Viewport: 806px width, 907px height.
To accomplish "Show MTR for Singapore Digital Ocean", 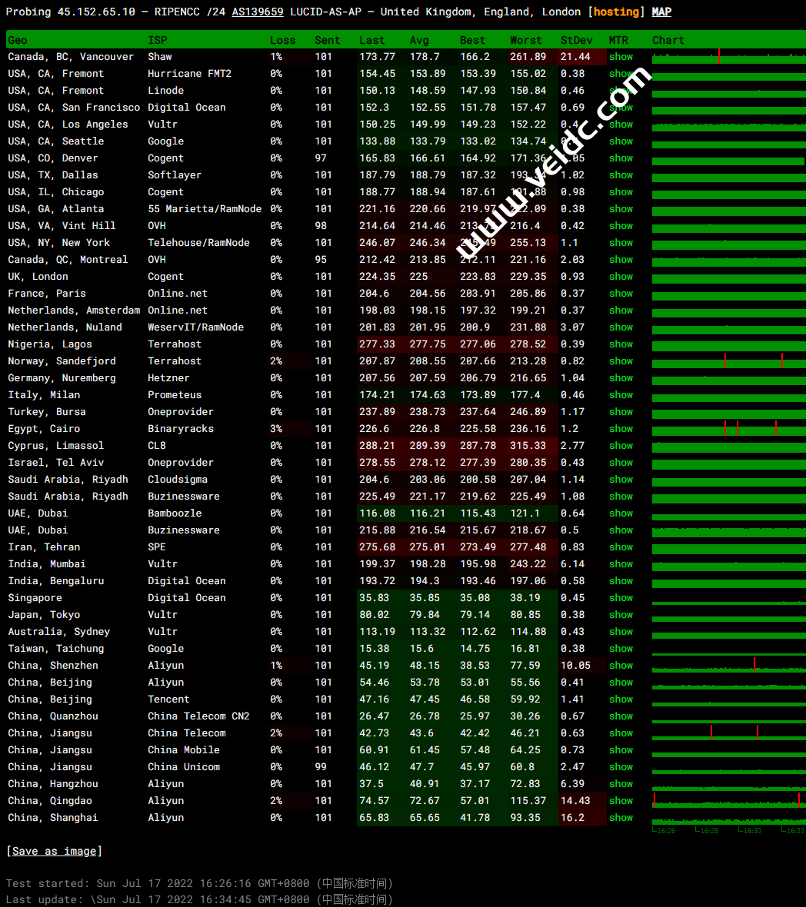I will click(x=621, y=597).
